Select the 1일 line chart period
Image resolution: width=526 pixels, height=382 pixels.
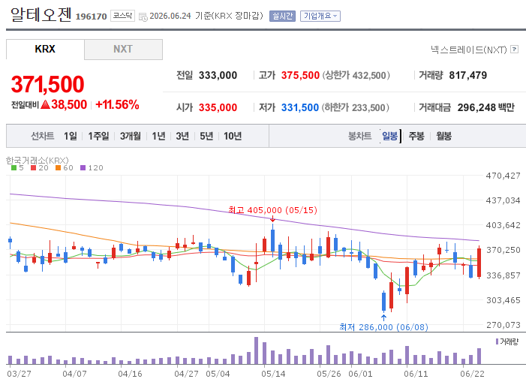70,136
